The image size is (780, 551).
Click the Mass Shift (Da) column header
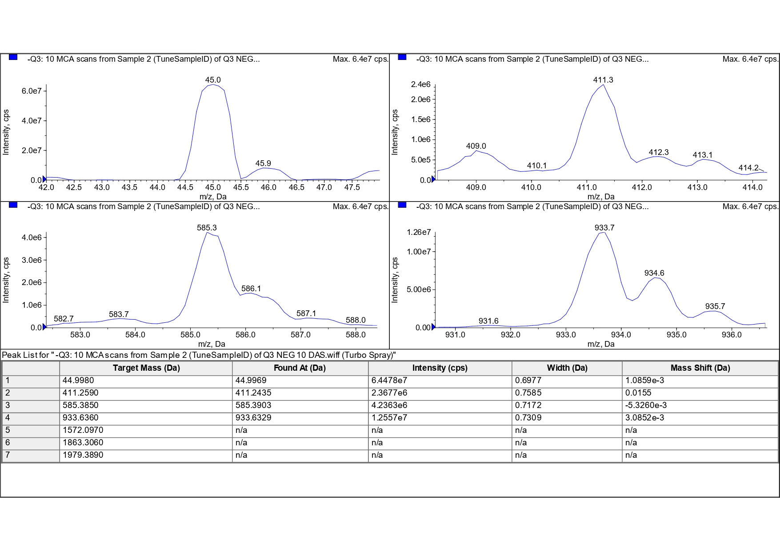(700, 368)
